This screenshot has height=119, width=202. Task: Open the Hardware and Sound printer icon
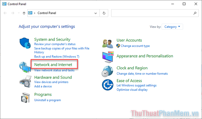tap(25, 82)
